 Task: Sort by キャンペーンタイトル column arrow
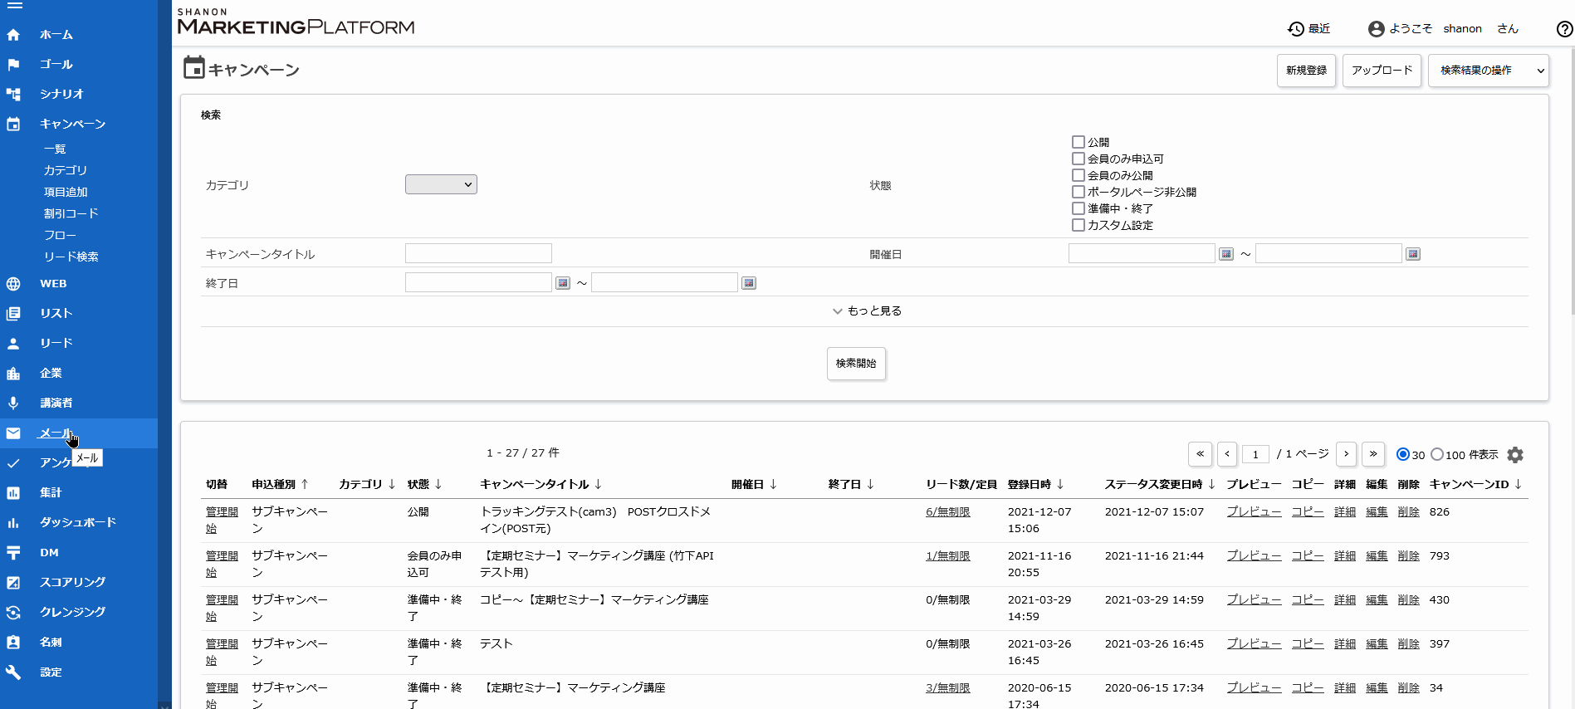pyautogui.click(x=598, y=484)
